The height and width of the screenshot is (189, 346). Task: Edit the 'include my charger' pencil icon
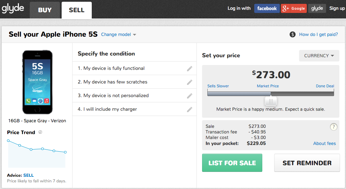coord(189,110)
